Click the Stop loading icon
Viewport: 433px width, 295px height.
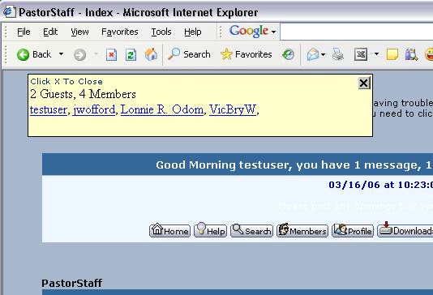click(x=111, y=54)
